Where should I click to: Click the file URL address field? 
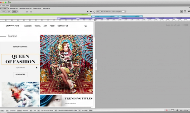(110, 11)
